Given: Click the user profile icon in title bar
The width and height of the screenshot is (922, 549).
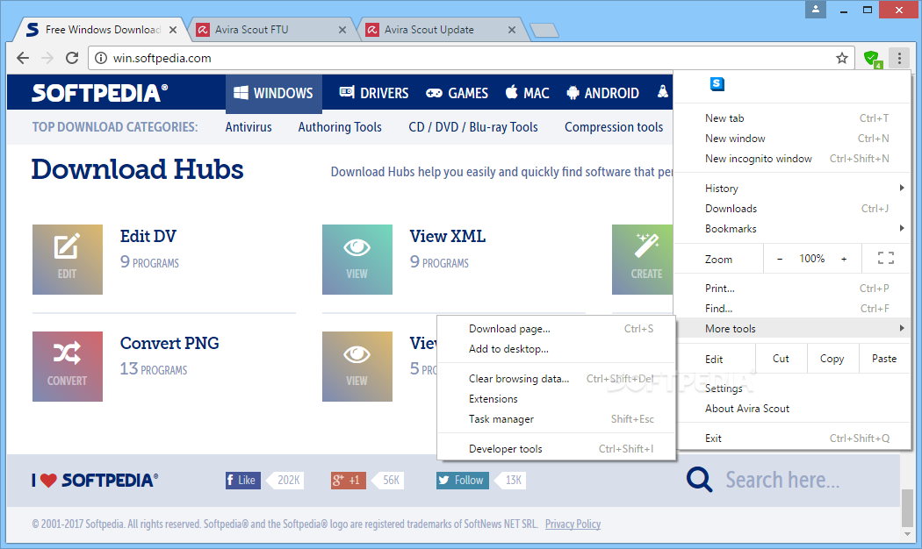Looking at the screenshot, I should pyautogui.click(x=816, y=10).
